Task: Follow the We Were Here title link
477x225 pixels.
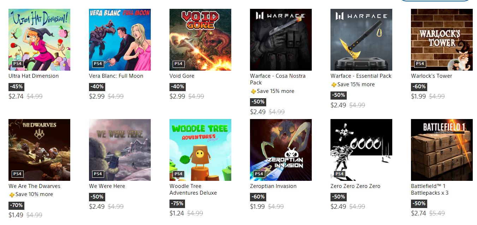Action: pyautogui.click(x=107, y=186)
